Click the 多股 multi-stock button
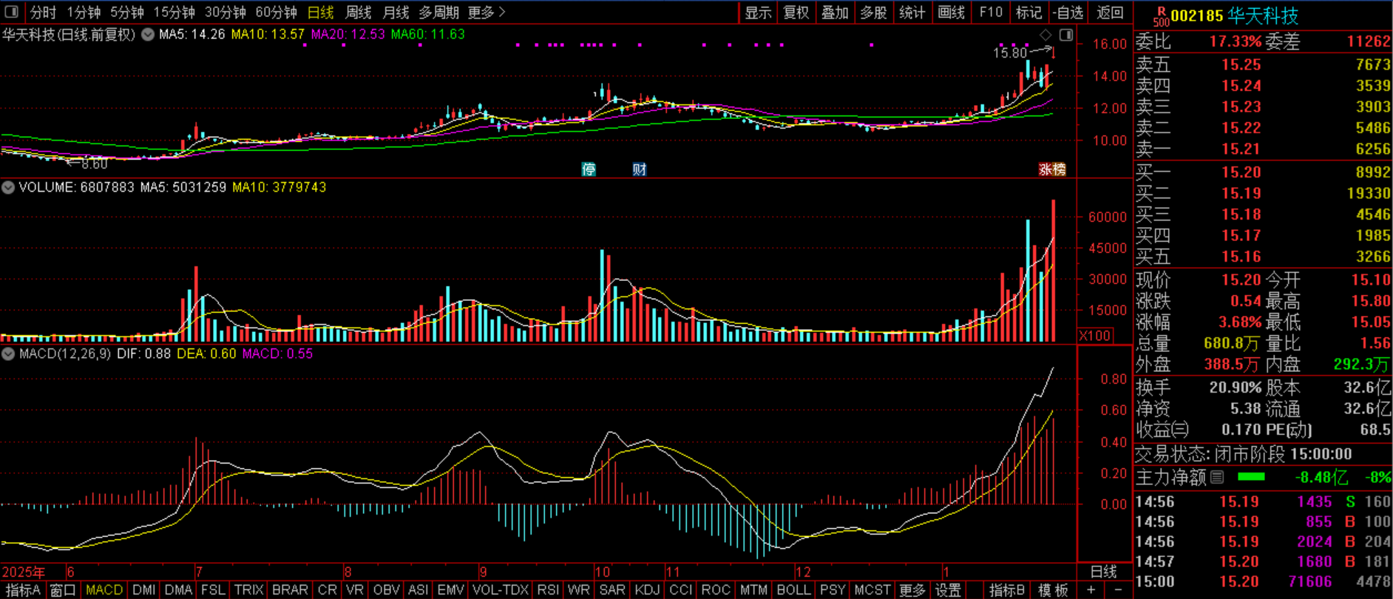The height and width of the screenshot is (599, 1393). pos(873,13)
